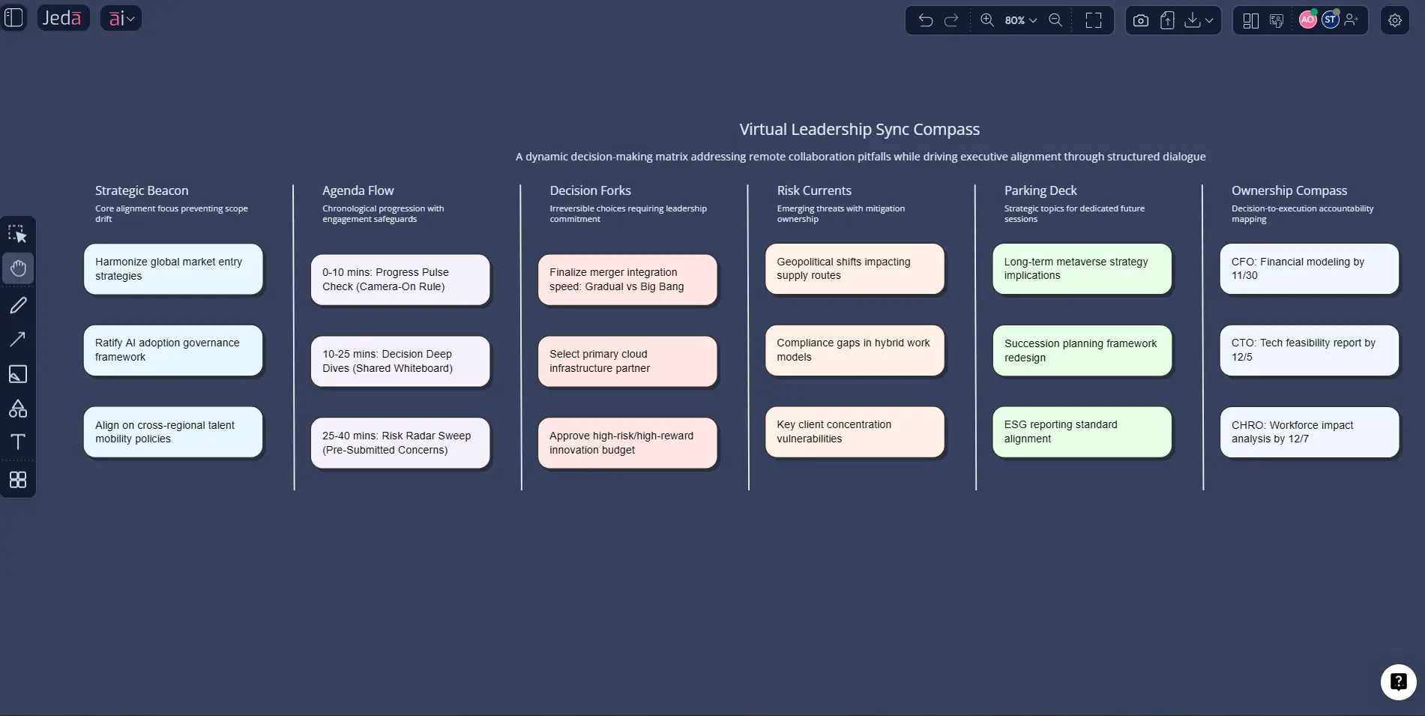
Task: Open workspace settings gear
Action: click(x=1394, y=19)
